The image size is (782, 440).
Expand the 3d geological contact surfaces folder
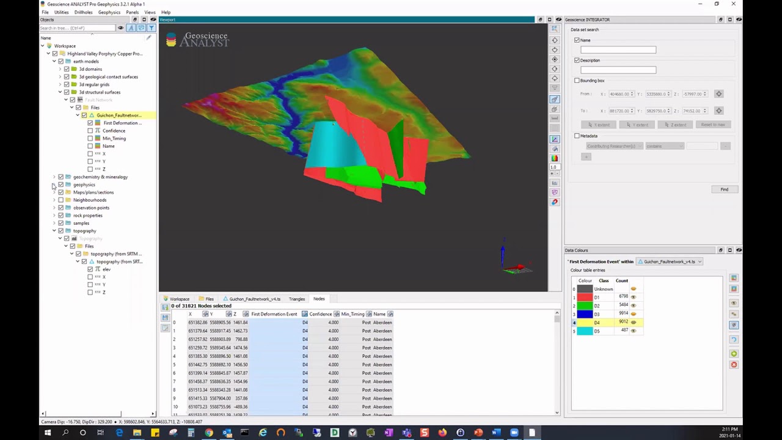pyautogui.click(x=60, y=77)
